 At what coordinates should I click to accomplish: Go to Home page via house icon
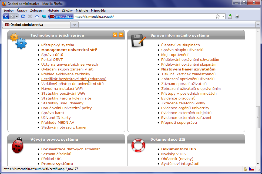[37, 16]
